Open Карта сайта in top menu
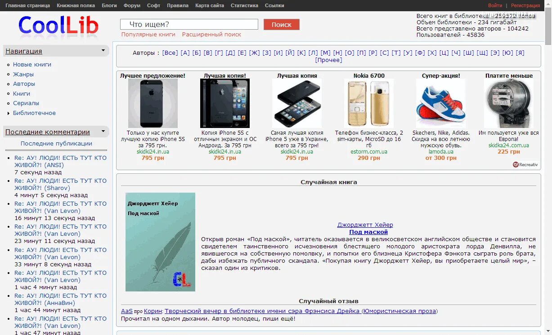The height and width of the screenshot is (335, 552). point(210,5)
